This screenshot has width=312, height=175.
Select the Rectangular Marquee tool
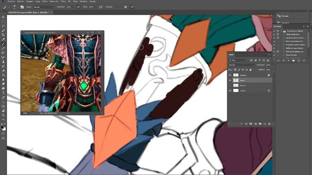[x=3, y=21]
